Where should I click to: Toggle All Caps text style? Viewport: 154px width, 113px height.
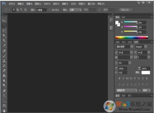point(127,79)
